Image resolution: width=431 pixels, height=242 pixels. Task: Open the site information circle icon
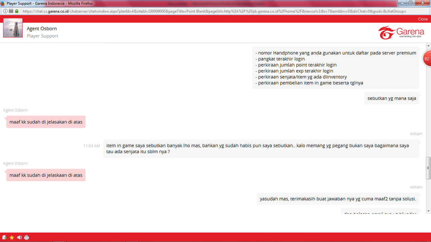click(x=5, y=11)
